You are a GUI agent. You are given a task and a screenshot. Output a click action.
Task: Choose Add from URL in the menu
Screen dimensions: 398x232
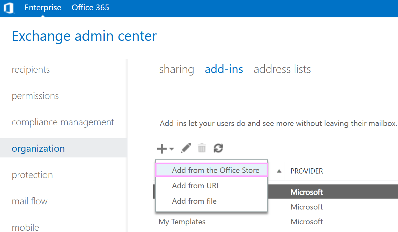click(196, 186)
